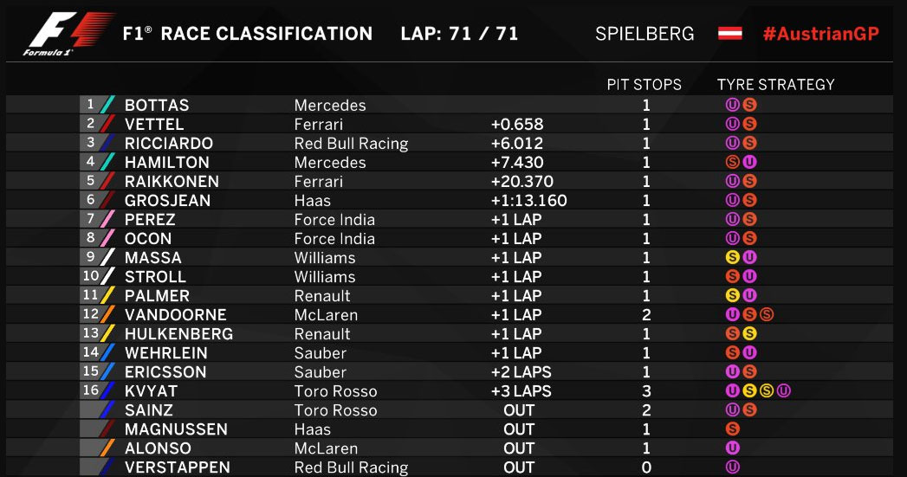Select RICCIARDO's Red Bull Racing team name
This screenshot has width=907, height=477.
coord(351,144)
